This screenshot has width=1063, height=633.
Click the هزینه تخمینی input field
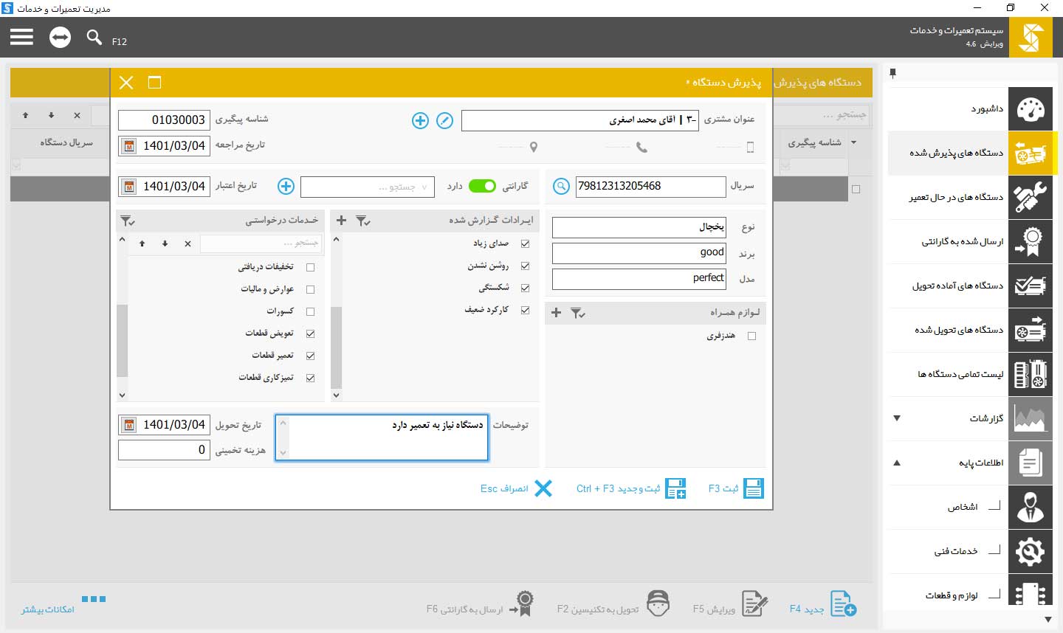[164, 450]
